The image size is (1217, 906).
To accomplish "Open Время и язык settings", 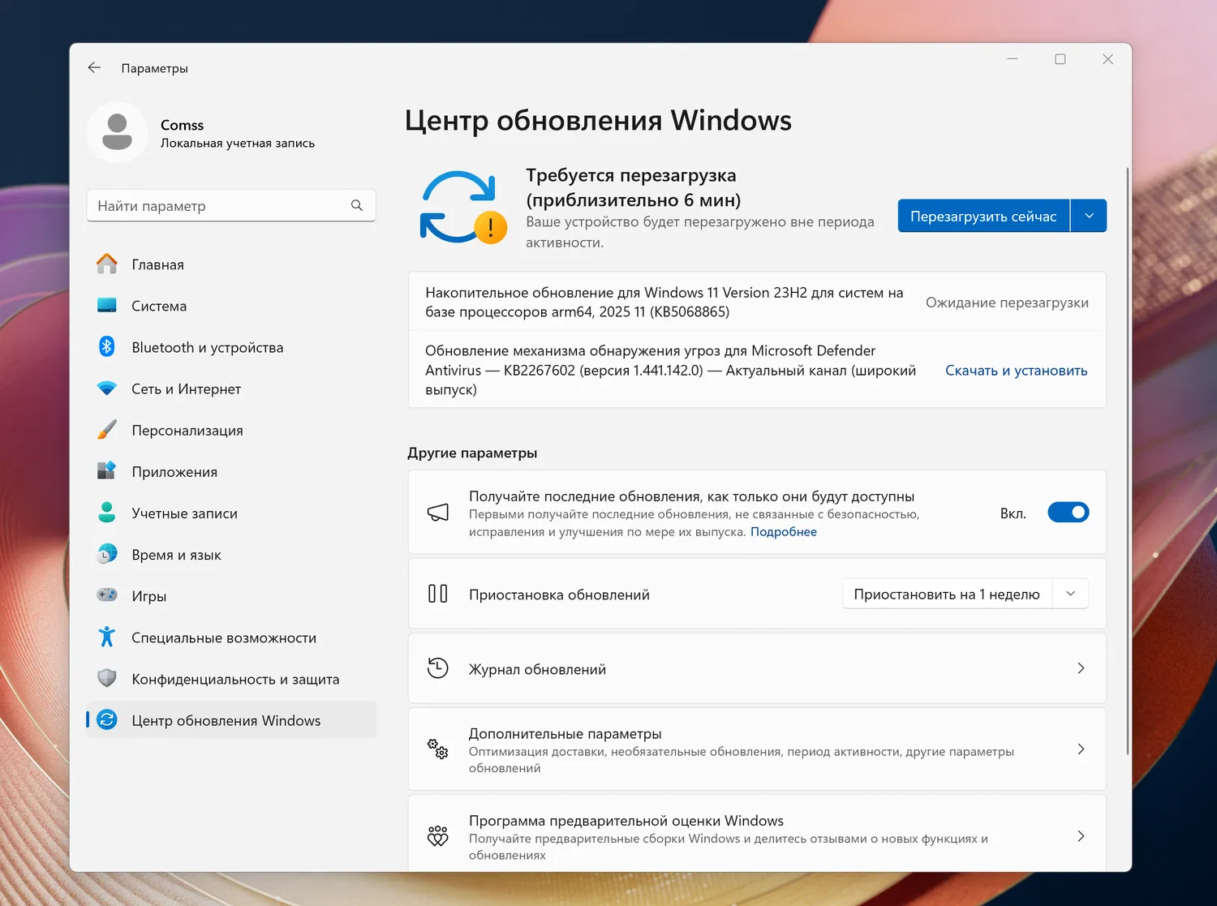I will tap(231, 554).
